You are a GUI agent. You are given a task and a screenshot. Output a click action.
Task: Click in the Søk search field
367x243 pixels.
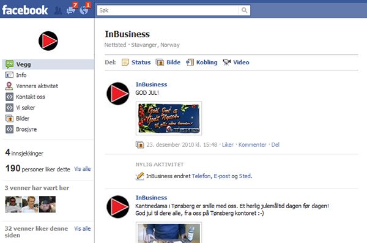(x=168, y=10)
